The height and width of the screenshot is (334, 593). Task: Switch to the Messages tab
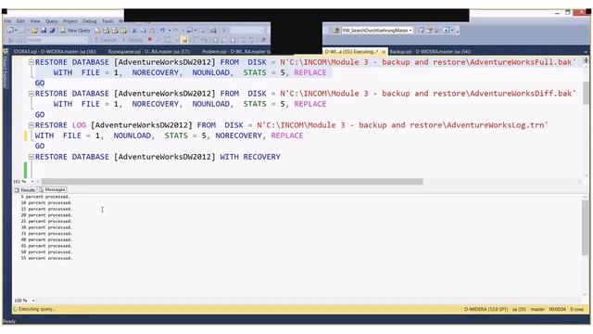[53, 189]
